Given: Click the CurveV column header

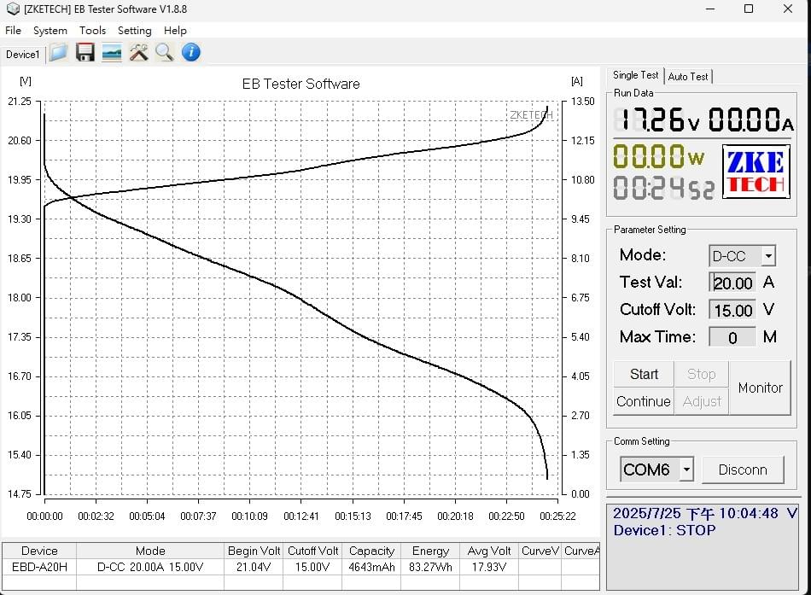Looking at the screenshot, I should click(x=540, y=551).
